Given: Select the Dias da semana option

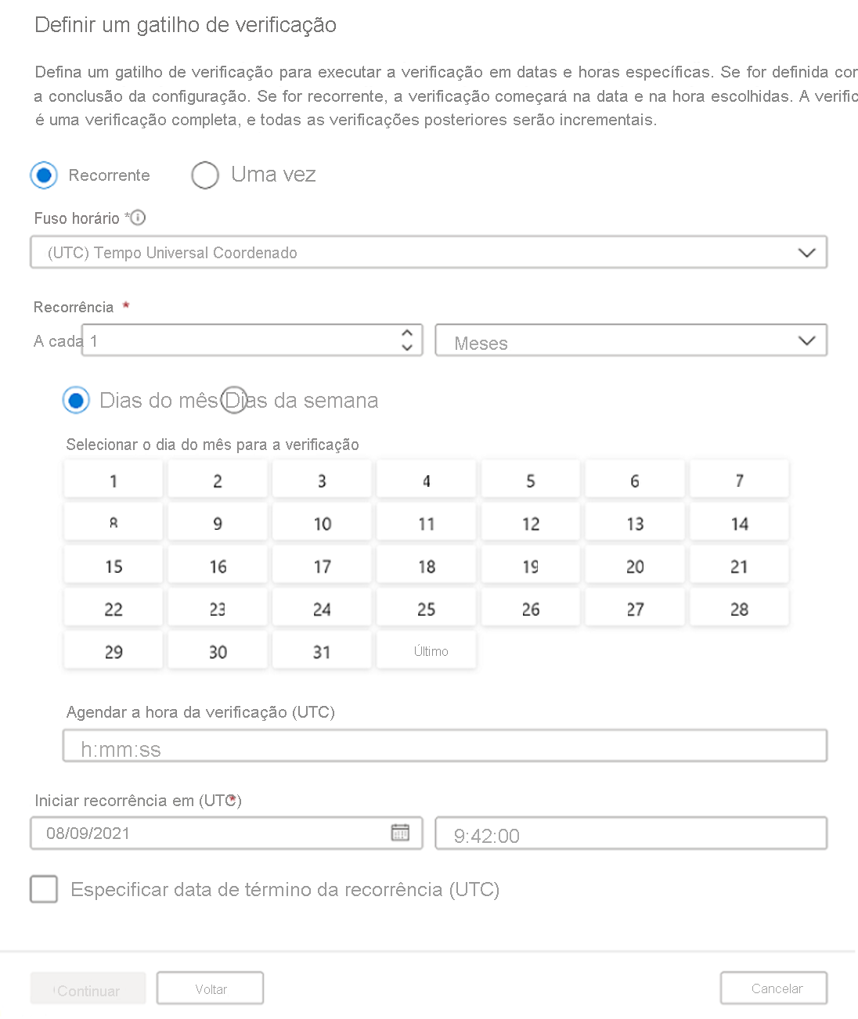Looking at the screenshot, I should [x=234, y=401].
